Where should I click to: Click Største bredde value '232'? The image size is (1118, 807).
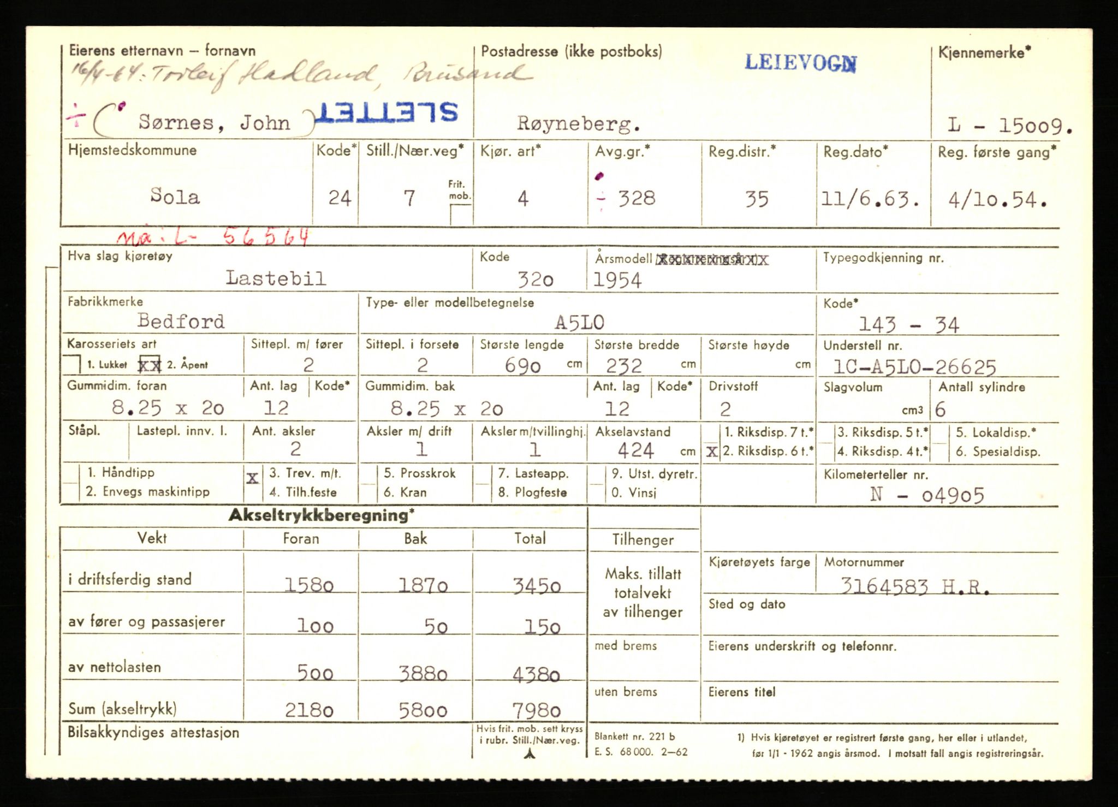[x=624, y=366]
